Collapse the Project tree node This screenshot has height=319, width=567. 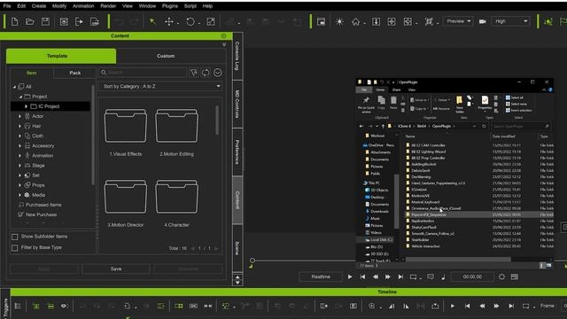pyautogui.click(x=20, y=97)
